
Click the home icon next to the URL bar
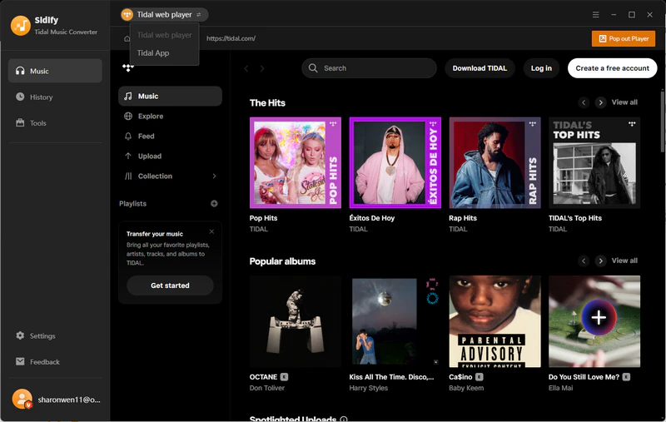coord(127,38)
